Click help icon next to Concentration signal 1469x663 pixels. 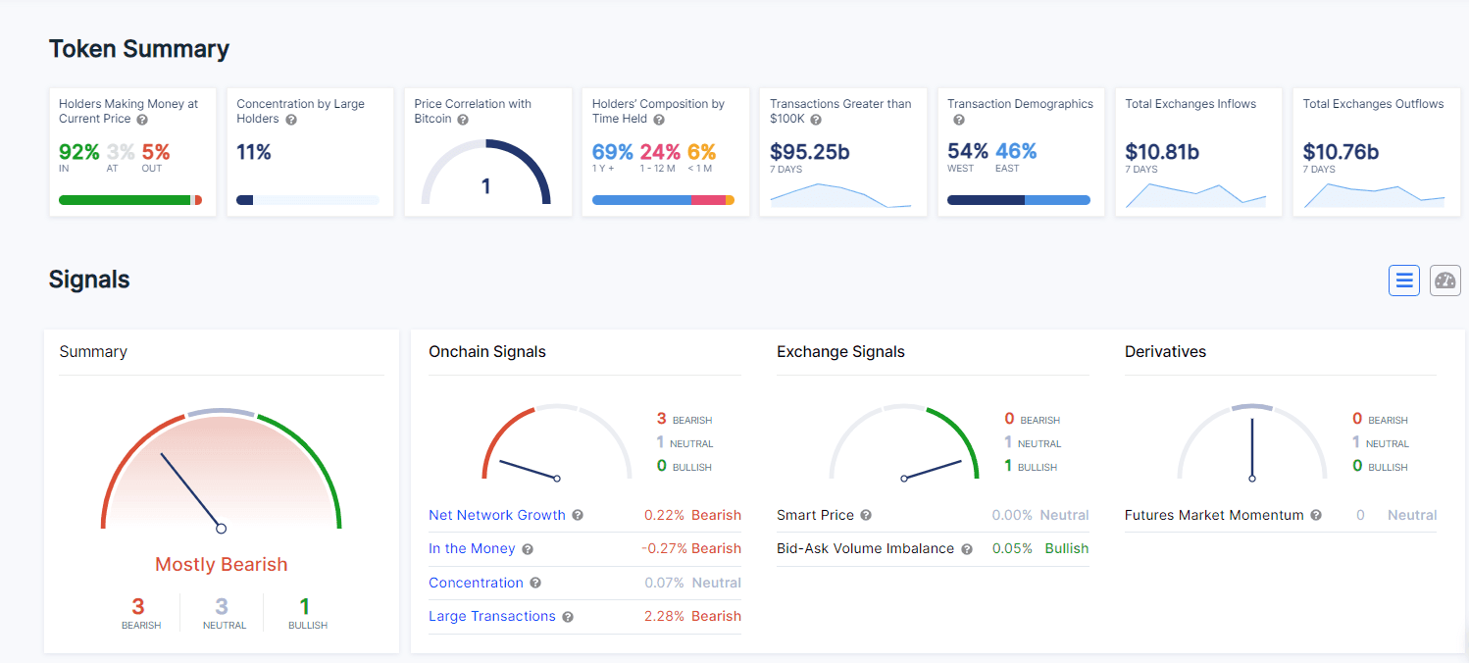point(535,584)
